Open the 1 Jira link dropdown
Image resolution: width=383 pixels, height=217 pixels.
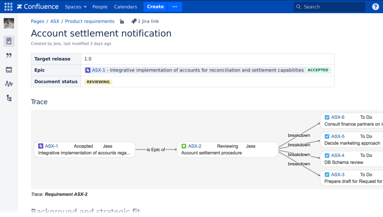(145, 21)
